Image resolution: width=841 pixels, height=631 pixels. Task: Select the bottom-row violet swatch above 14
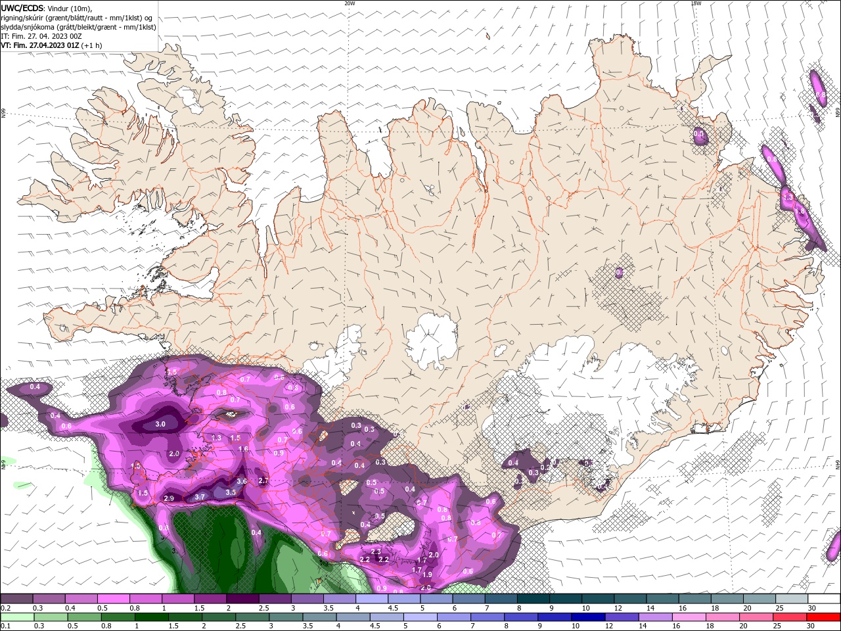point(655,617)
